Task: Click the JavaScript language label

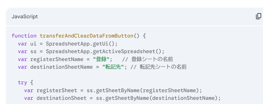Action: click(25, 17)
